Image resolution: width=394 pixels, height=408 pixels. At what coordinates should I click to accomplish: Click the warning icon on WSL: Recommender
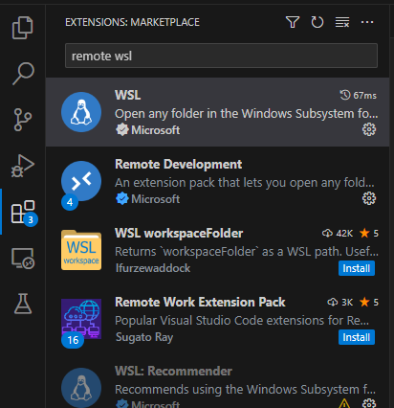(344, 404)
